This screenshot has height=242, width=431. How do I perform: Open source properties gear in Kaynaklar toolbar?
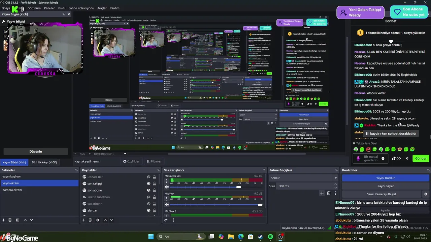coord(98,220)
